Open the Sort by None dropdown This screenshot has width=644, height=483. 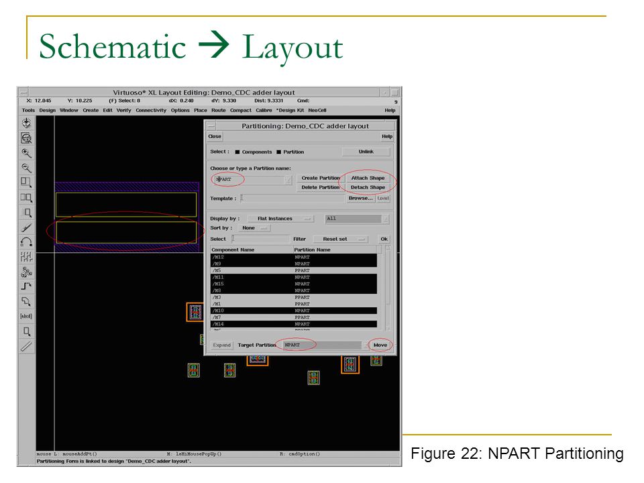(x=254, y=228)
